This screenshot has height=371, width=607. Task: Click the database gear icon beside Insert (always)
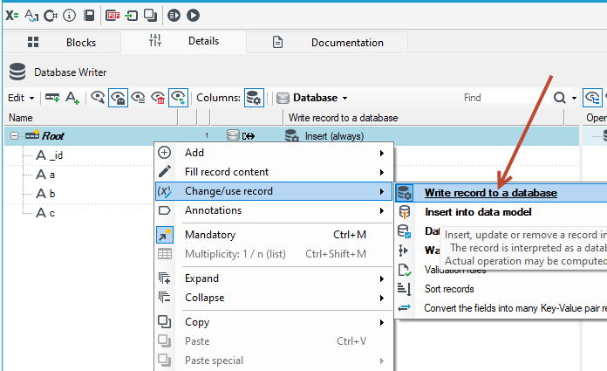pos(291,135)
